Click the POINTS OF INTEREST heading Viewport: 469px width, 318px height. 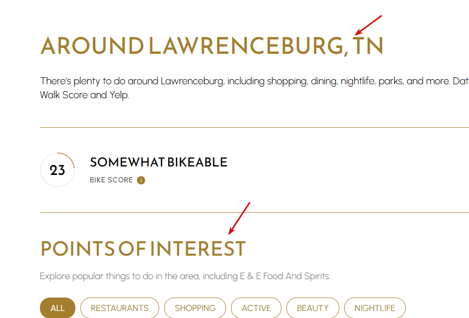tap(143, 249)
